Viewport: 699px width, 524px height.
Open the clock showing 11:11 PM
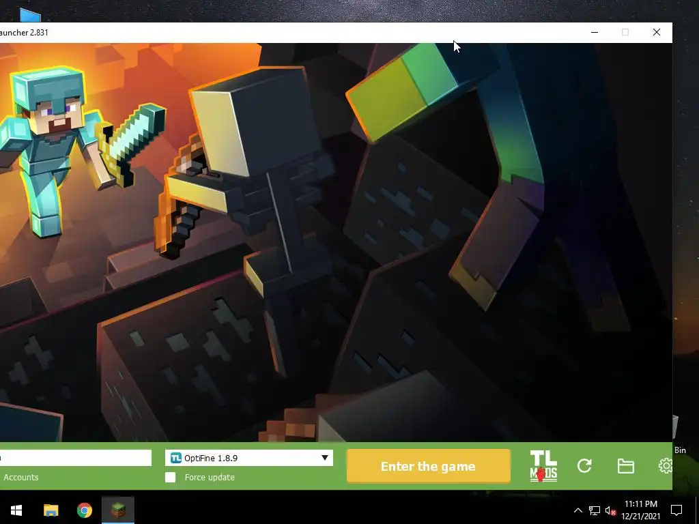pos(640,510)
